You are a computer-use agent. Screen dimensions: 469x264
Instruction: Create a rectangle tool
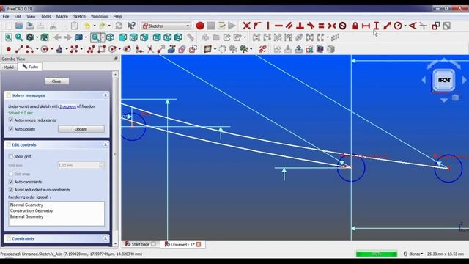coord(101,49)
